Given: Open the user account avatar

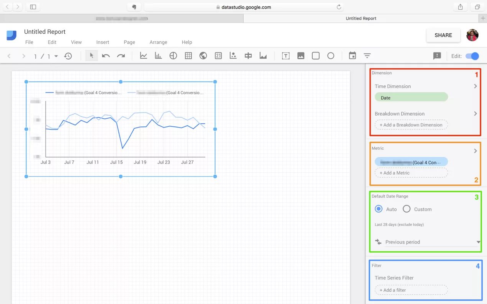Looking at the screenshot, I should coord(472,35).
